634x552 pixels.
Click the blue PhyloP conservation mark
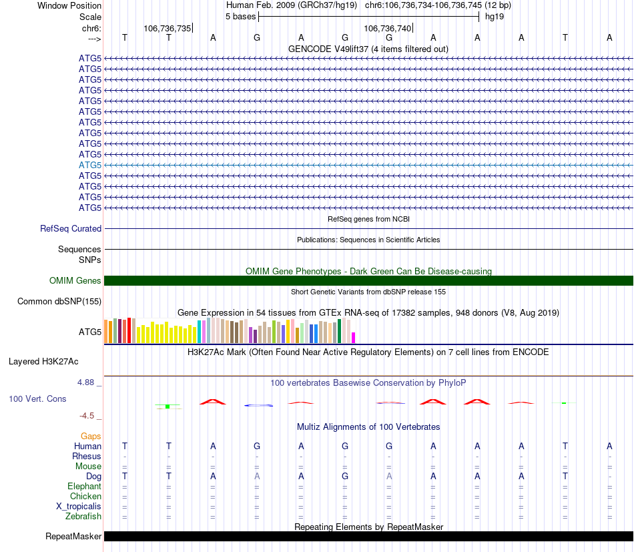[x=258, y=405]
